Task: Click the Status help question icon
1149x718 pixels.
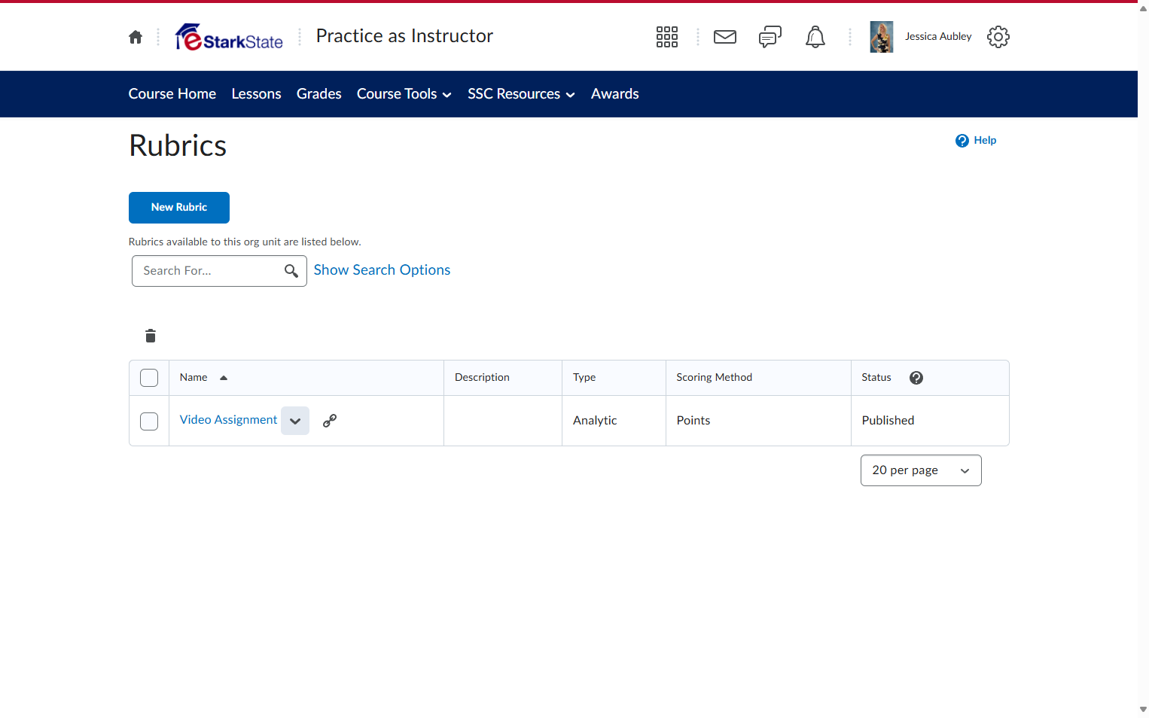Action: [916, 378]
